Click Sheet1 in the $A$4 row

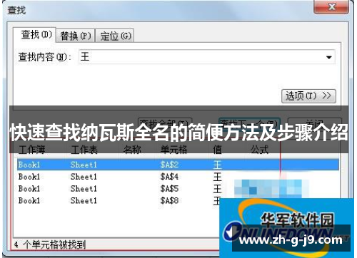(84, 177)
